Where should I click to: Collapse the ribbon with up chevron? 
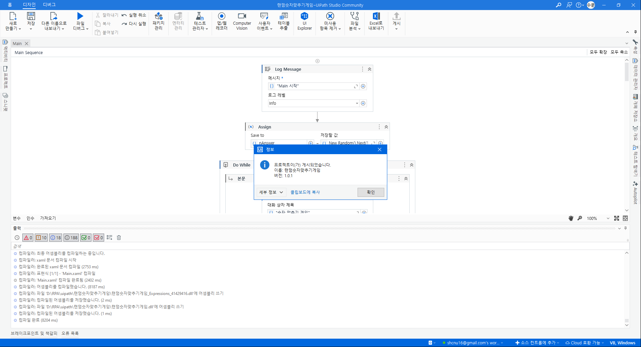[x=627, y=32]
